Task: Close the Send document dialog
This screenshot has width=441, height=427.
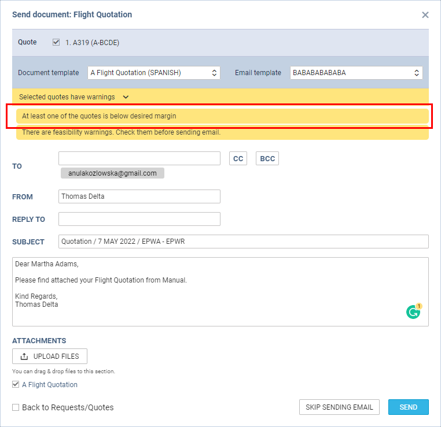Action: 425,15
